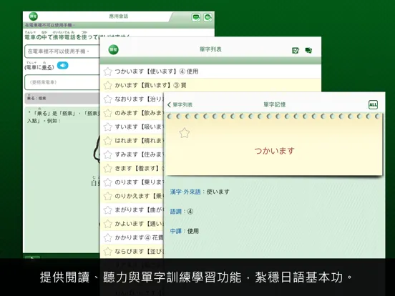Star the かいます【買います】row
Screen dimensions: 395x296
point(107,85)
